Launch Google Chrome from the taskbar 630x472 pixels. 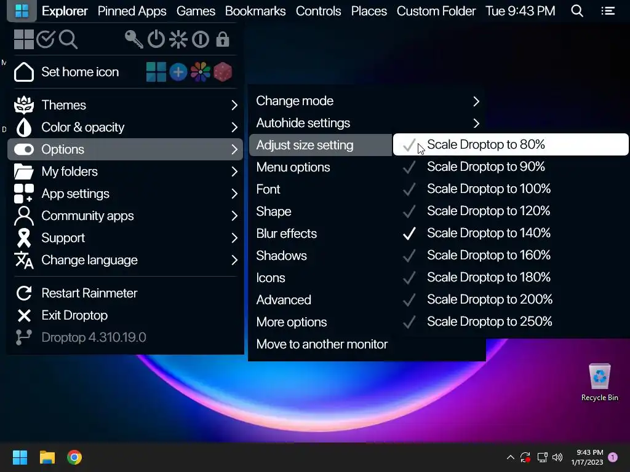coord(74,457)
